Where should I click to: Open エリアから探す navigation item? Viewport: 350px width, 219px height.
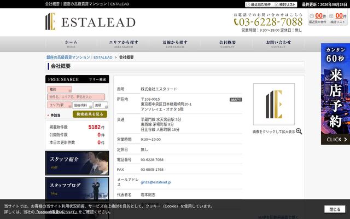[x=124, y=44]
